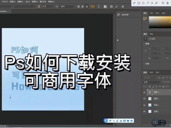This screenshot has height=128, width=171.
Task: Filter layers by adjustment layers icon
Action: 163,78
